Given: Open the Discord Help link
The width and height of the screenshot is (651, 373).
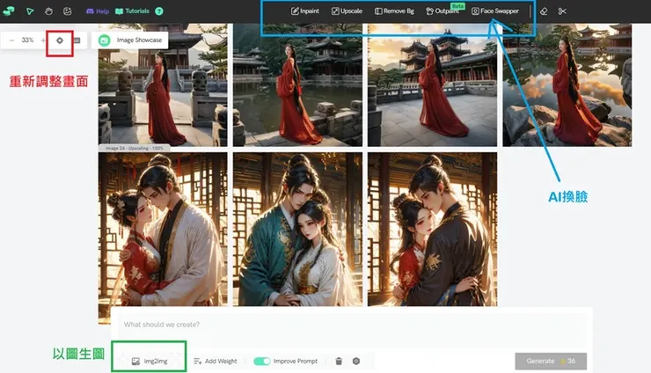Looking at the screenshot, I should click(97, 11).
